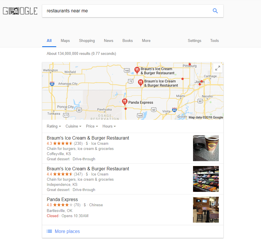Open the Rating filter dropdown
The image size is (261, 245).
click(x=54, y=126)
